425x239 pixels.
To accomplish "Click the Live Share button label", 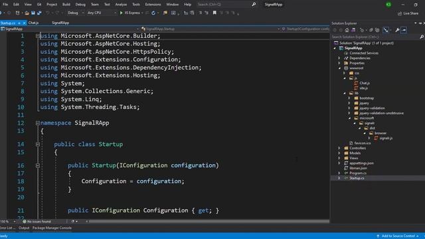I will point(410,13).
